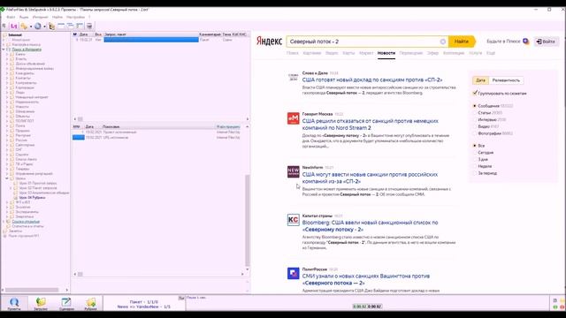This screenshot has height=318, width=566.
Task: Select the Интервью radio option
Action: [x=475, y=120]
